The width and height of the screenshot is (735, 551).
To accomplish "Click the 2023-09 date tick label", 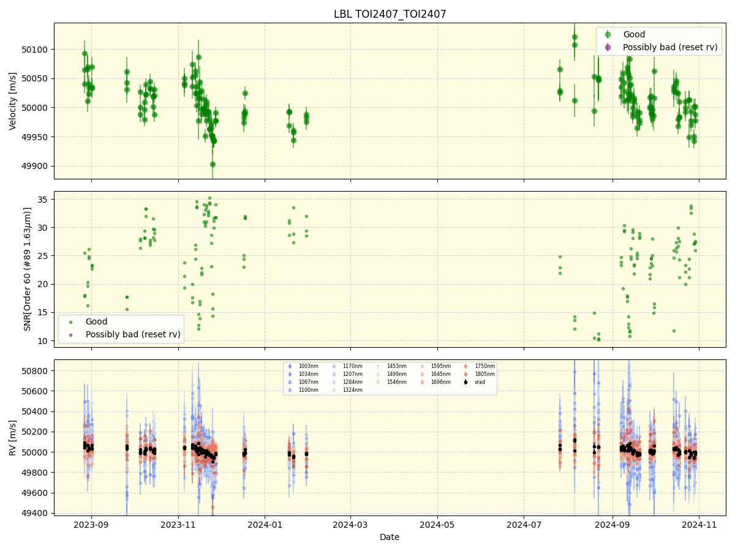I will click(92, 524).
